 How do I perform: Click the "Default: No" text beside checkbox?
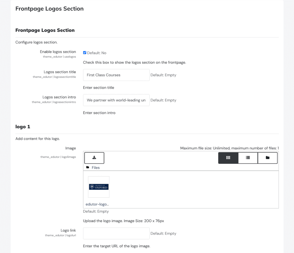97,53
